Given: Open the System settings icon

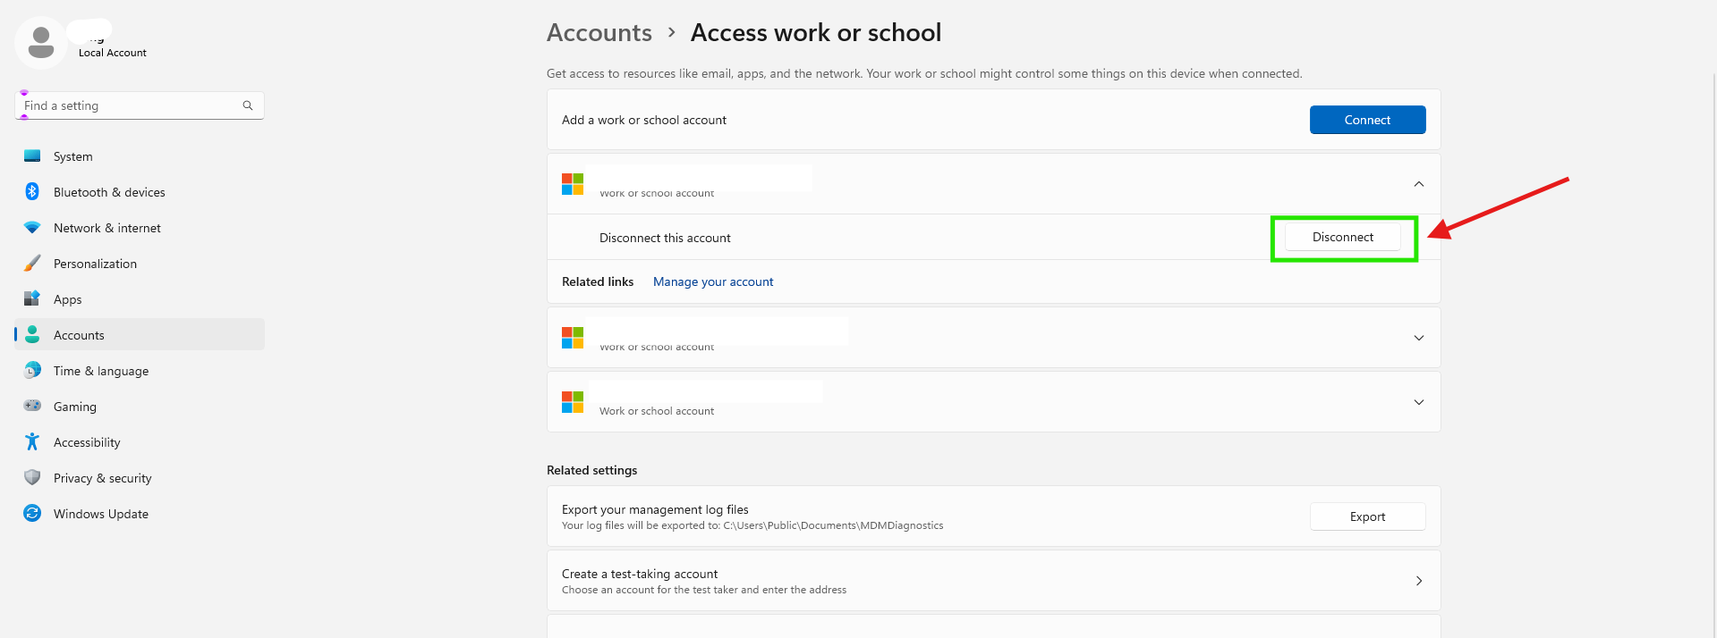Looking at the screenshot, I should (x=32, y=155).
